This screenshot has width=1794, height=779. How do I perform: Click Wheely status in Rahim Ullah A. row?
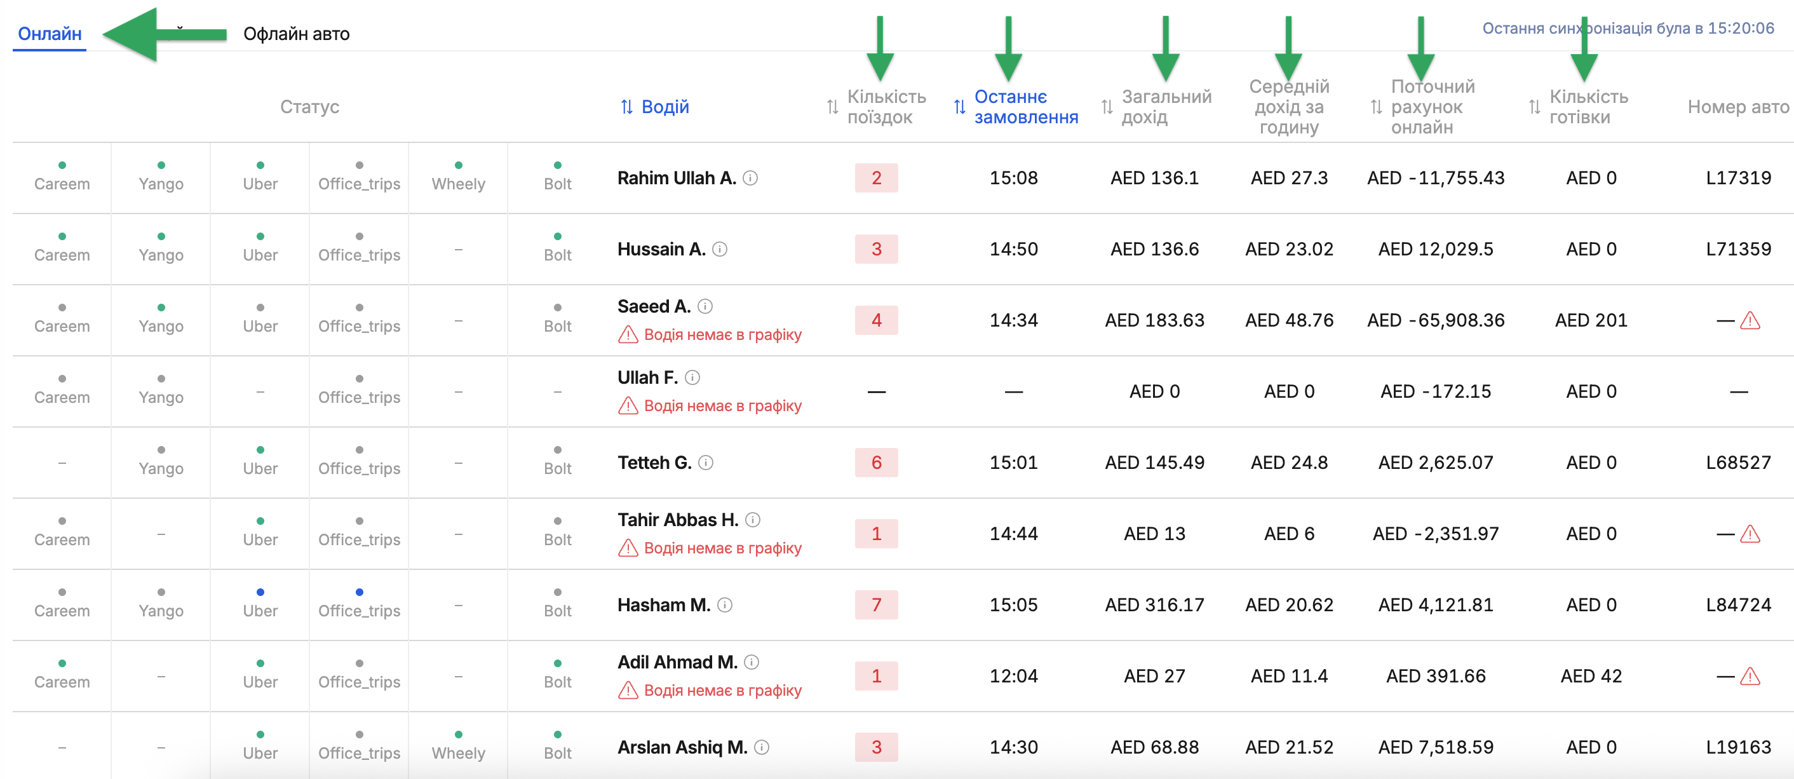[458, 177]
